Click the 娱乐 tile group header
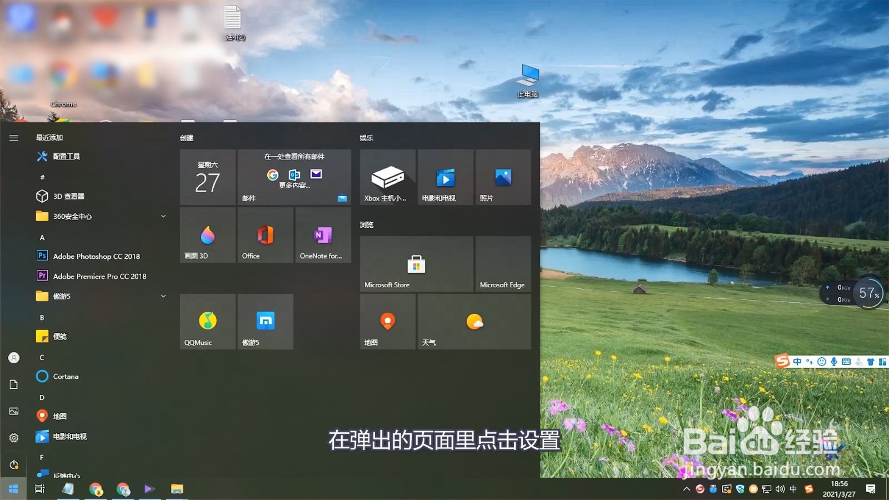 367,138
